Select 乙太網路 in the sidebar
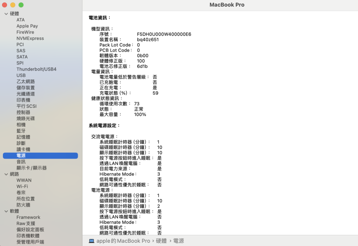The height and width of the screenshot is (246, 358). point(25,81)
